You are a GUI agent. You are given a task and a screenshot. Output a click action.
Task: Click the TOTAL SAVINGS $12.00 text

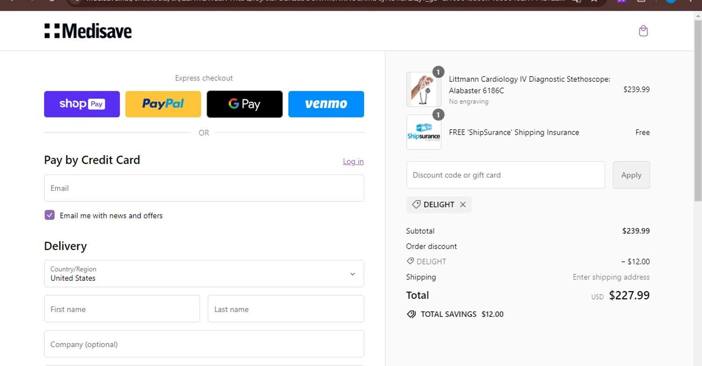(x=462, y=314)
